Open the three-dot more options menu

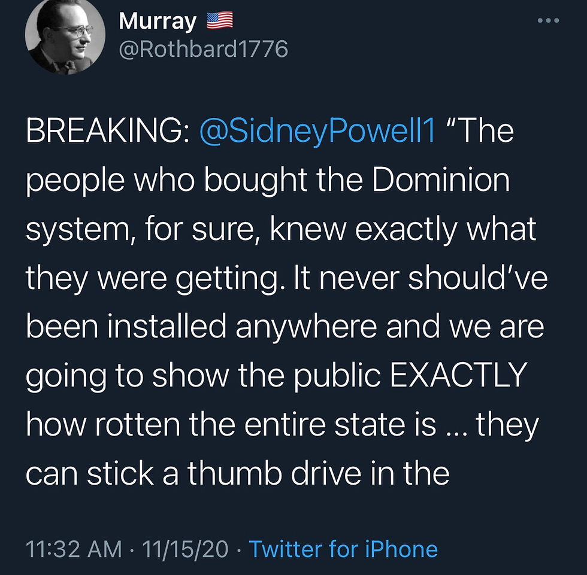pos(547,21)
